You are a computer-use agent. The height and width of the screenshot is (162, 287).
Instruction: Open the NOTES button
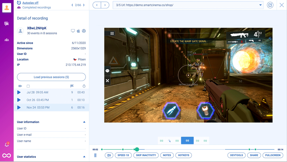point(167,155)
